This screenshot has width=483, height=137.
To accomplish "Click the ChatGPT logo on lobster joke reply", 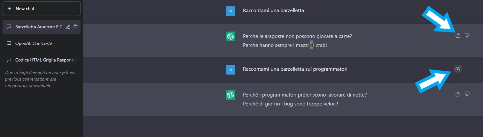I will (x=230, y=36).
